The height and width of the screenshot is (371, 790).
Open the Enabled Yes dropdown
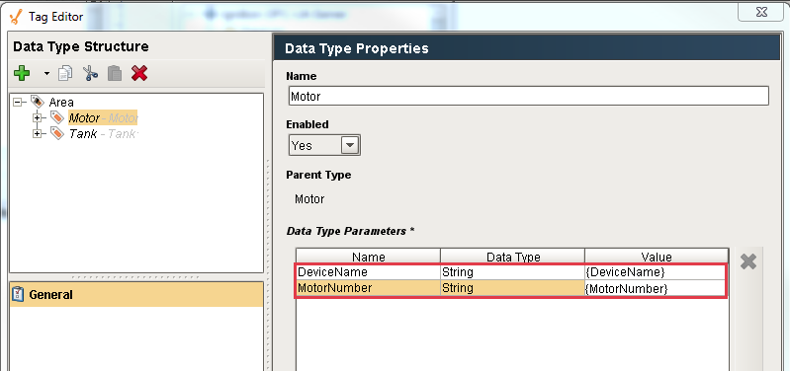tap(324, 146)
